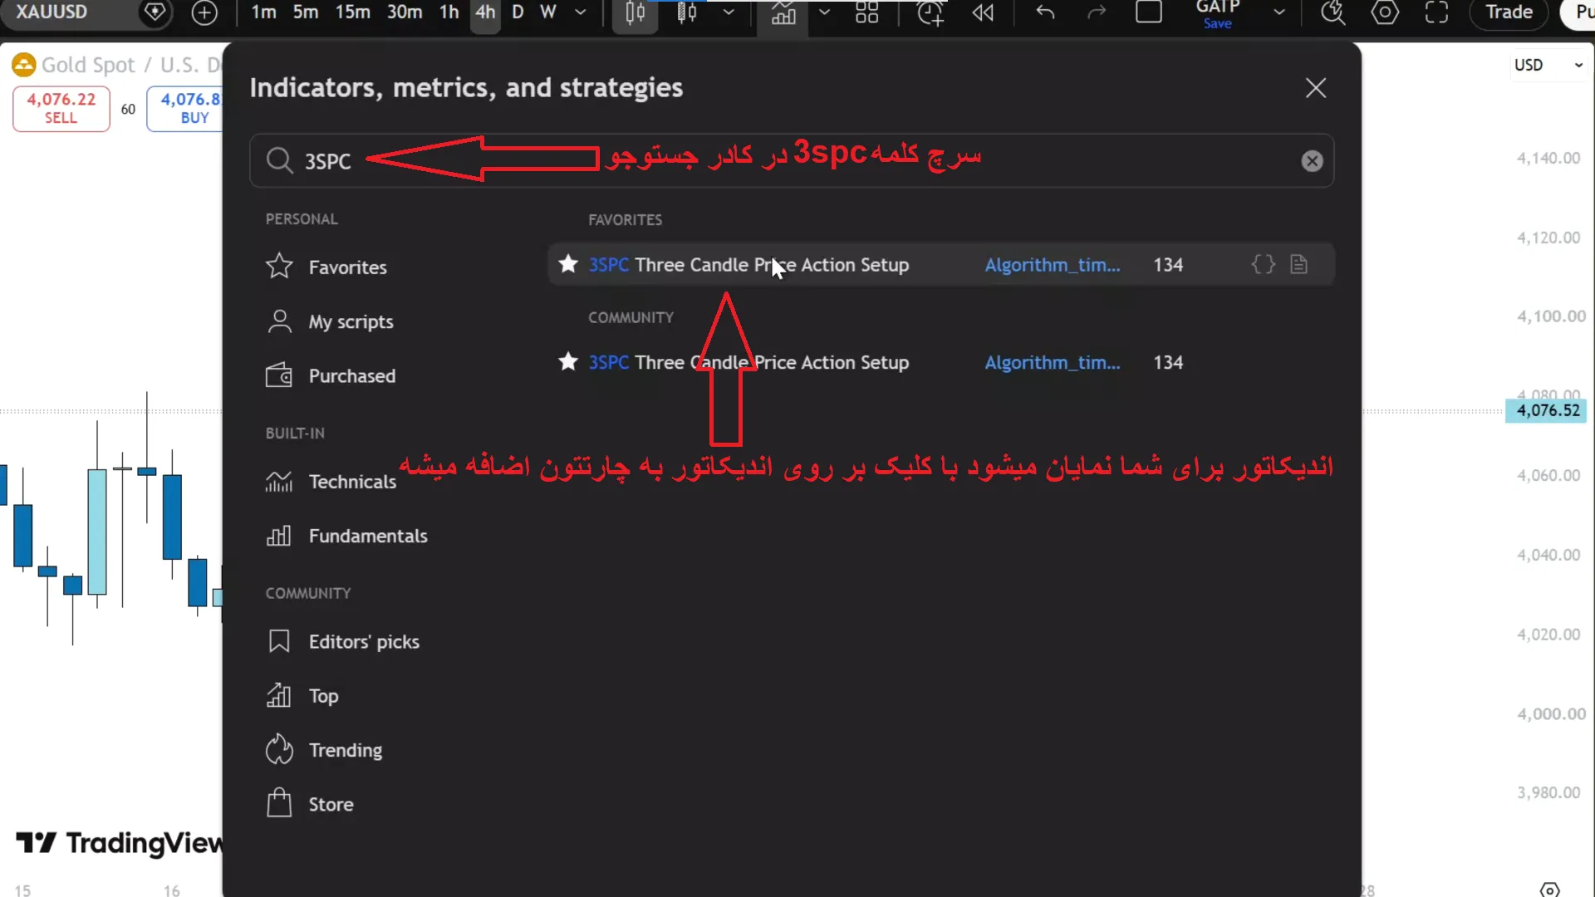Open the compare or add symbol plus icon

point(204,12)
